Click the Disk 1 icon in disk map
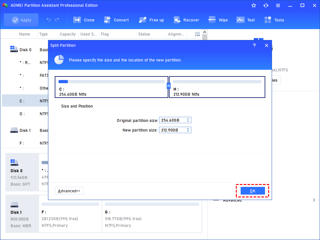Viewport: 320px width, 240px height. tap(14, 204)
